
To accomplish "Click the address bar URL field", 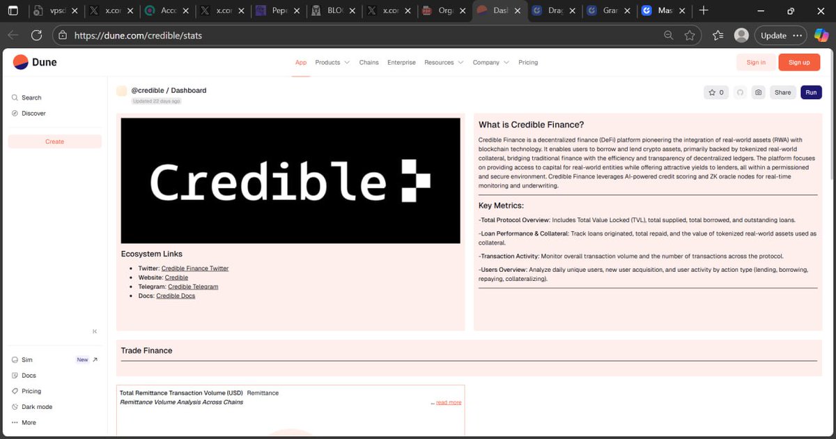I will pyautogui.click(x=376, y=35).
